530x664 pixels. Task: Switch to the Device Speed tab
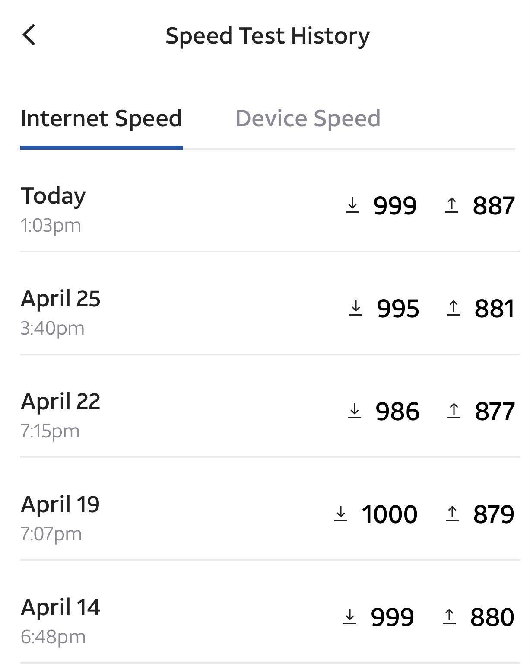tap(308, 118)
